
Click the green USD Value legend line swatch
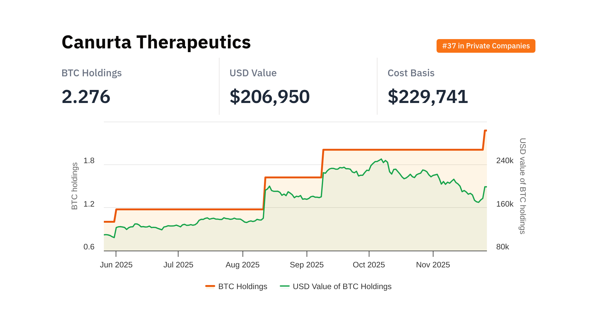pos(285,286)
